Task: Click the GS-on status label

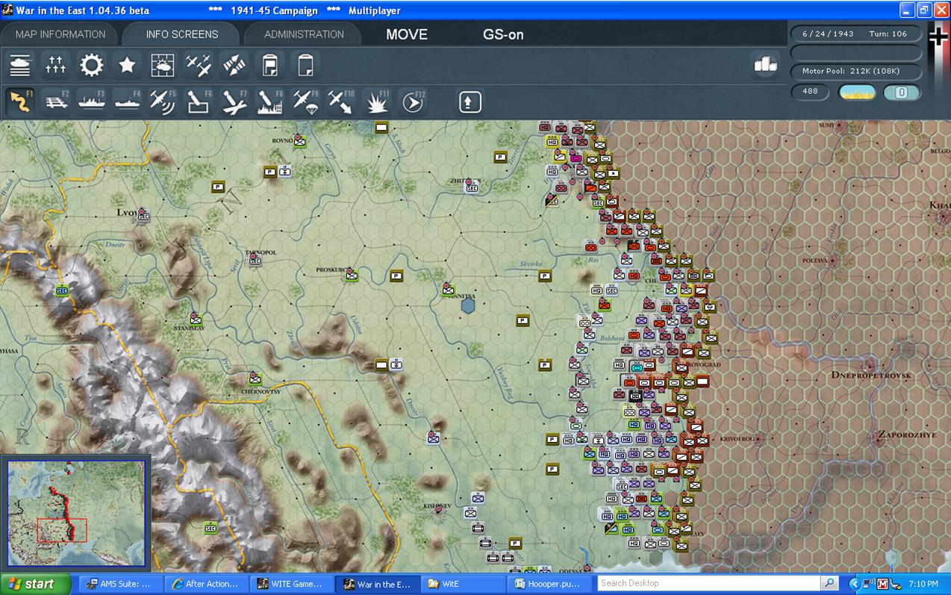Action: [503, 34]
